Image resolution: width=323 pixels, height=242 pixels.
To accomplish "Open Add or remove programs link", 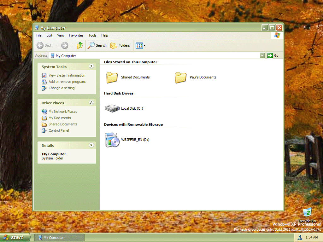I will [67, 82].
